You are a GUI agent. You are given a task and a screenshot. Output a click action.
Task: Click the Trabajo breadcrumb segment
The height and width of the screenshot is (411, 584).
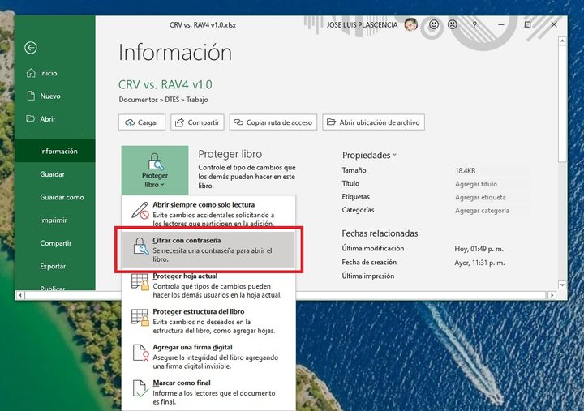point(197,100)
